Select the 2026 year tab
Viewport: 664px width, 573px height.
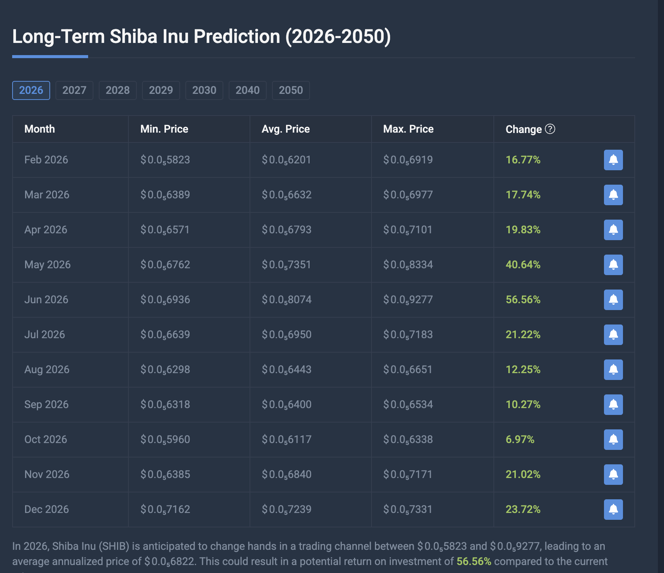31,90
